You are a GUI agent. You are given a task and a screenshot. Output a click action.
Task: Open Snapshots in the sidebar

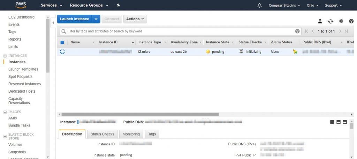click(x=17, y=152)
